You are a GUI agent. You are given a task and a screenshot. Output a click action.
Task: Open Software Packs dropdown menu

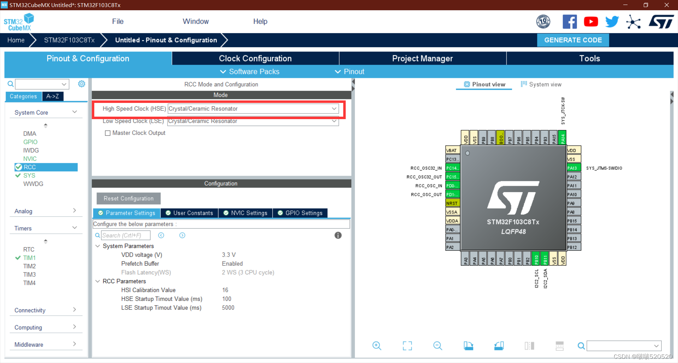(250, 72)
